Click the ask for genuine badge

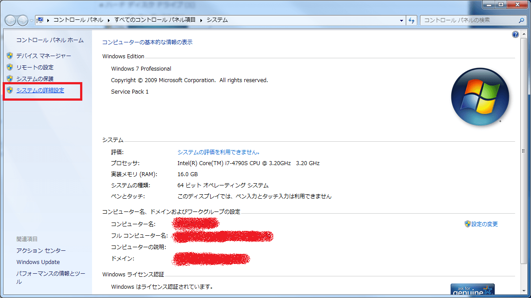pyautogui.click(x=472, y=290)
